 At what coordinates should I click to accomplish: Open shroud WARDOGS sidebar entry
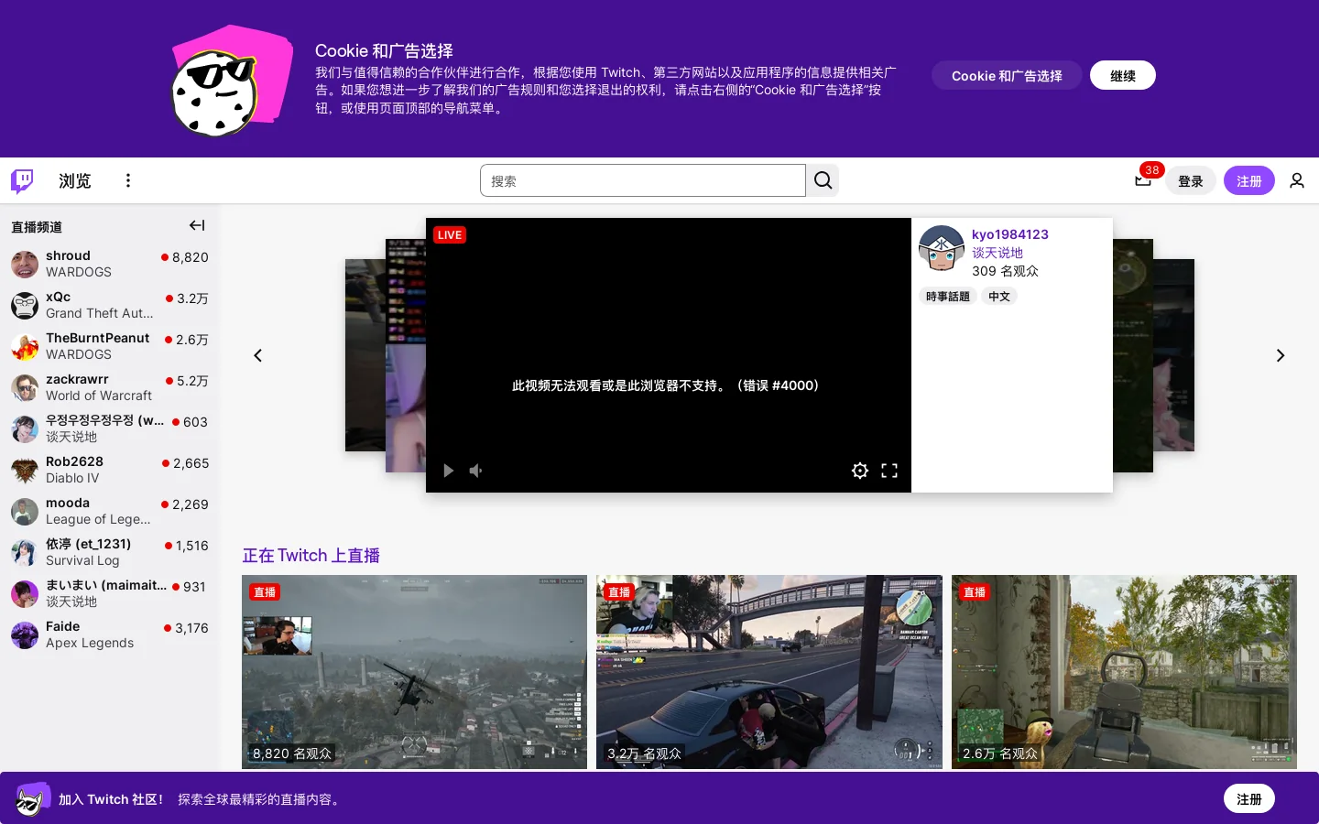pyautogui.click(x=110, y=264)
